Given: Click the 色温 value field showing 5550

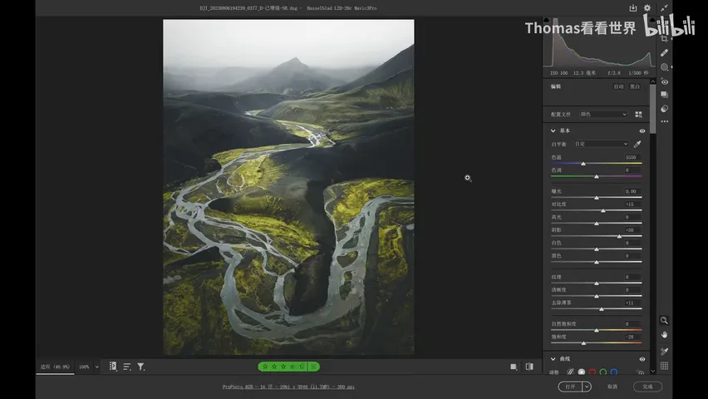Looking at the screenshot, I should coord(632,157).
